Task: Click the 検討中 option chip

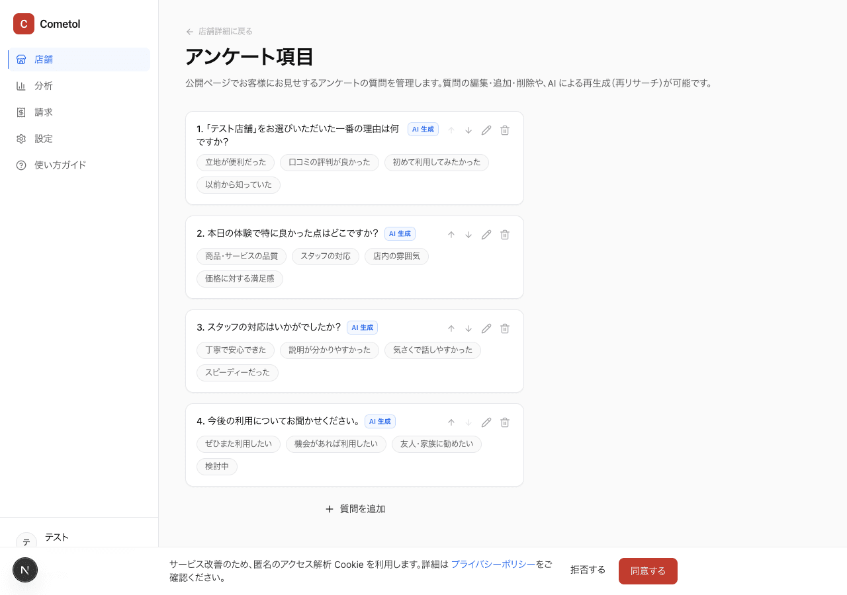Action: [x=217, y=467]
